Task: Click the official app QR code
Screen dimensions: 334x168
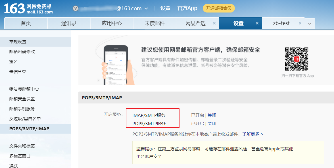Action: pyautogui.click(x=297, y=59)
